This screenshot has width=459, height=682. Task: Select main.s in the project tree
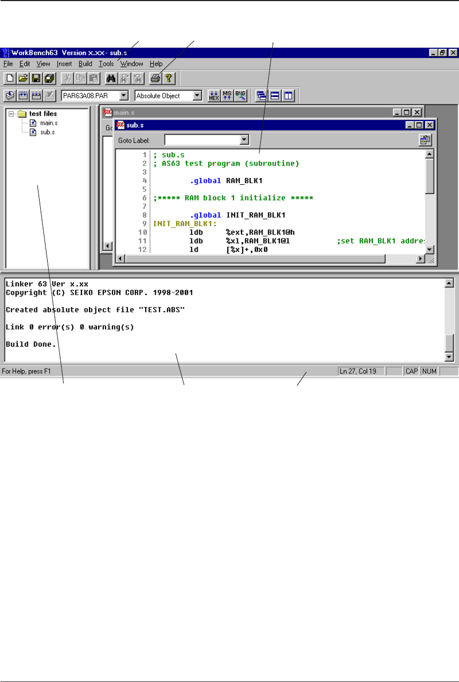click(x=48, y=123)
